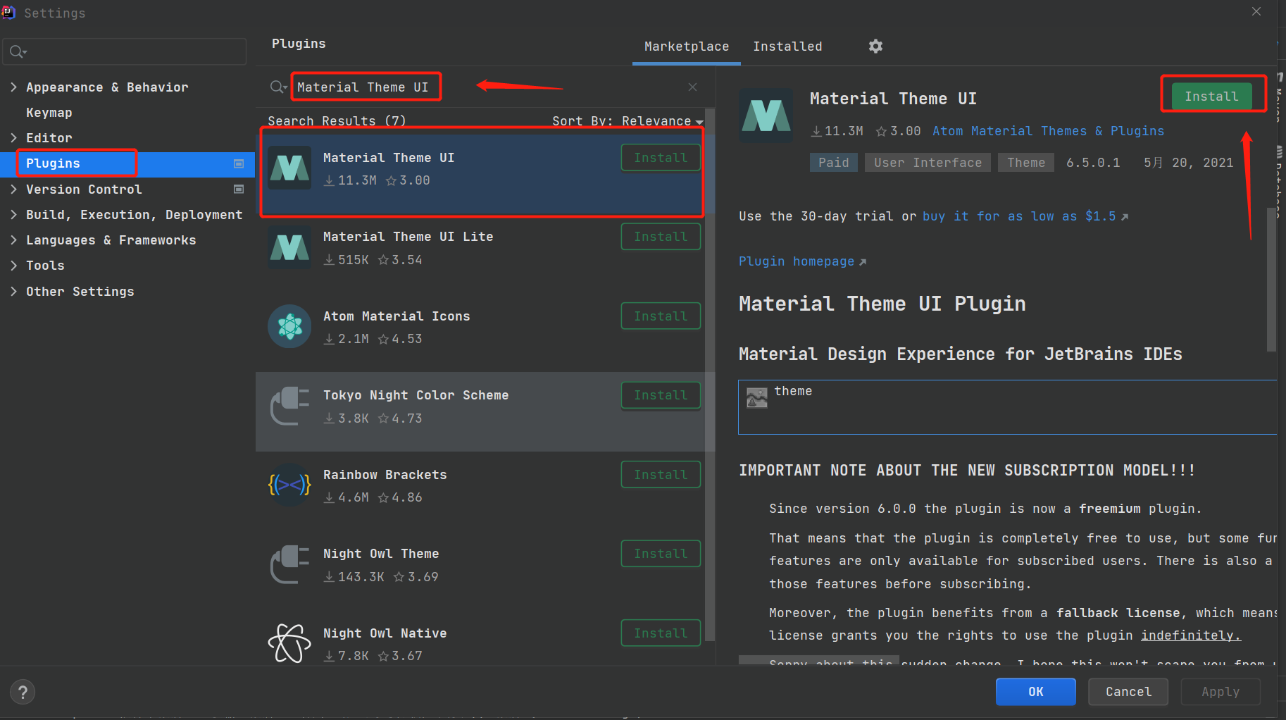Install Rainbow Brackets plugin

click(661, 475)
